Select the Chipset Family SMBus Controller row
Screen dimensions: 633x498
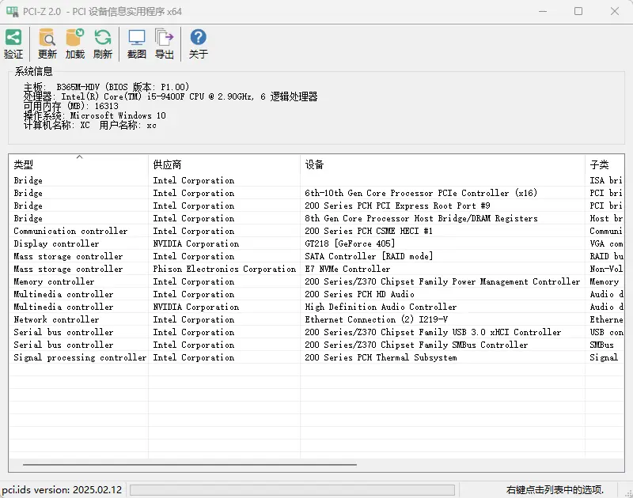pos(316,345)
